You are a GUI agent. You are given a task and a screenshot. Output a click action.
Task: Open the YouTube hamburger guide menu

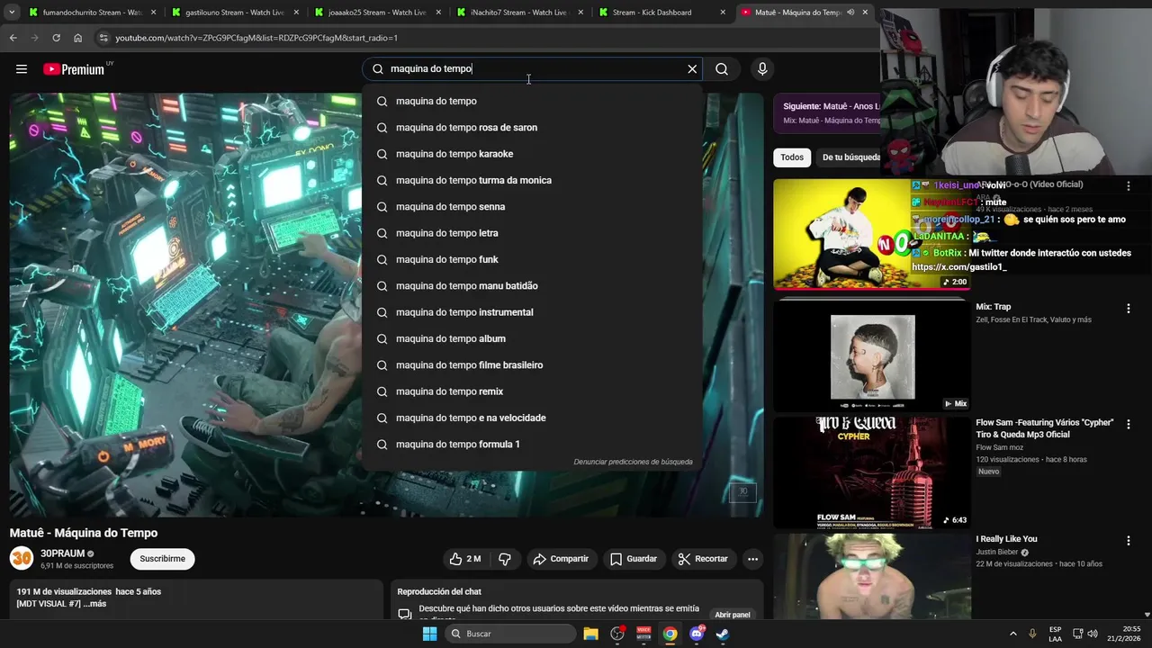22,69
